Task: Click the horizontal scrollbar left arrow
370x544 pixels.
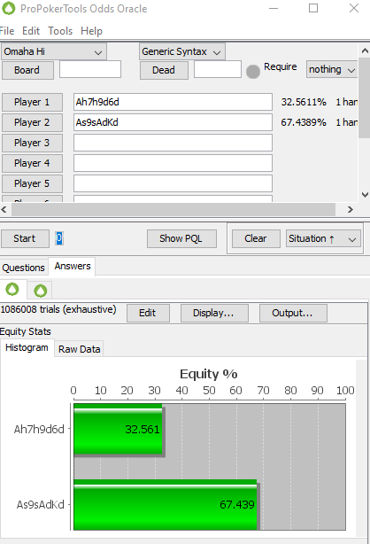Action: 4,210
